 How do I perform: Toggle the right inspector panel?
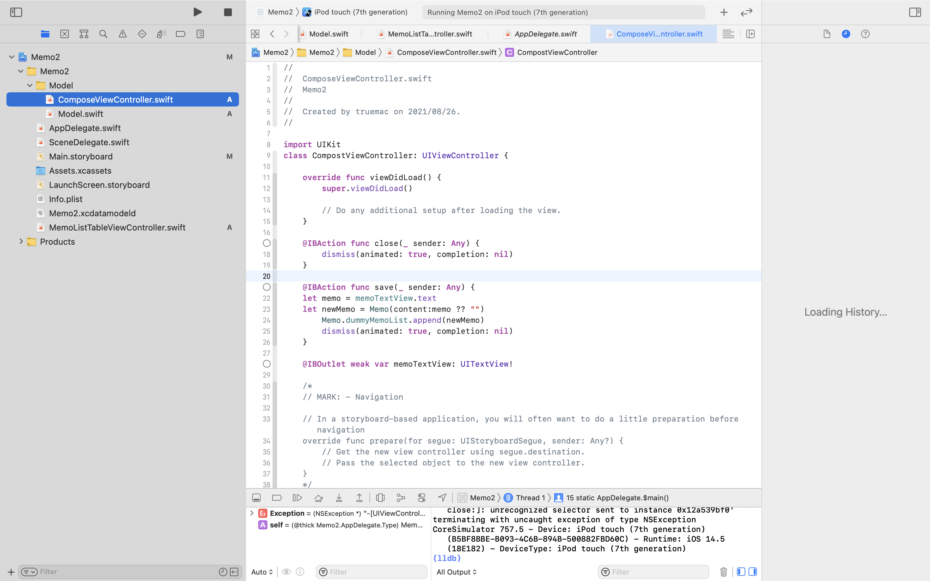914,12
